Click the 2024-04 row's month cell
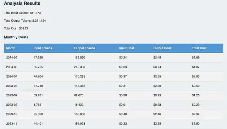This screenshot has height=129, width=227. point(12,76)
